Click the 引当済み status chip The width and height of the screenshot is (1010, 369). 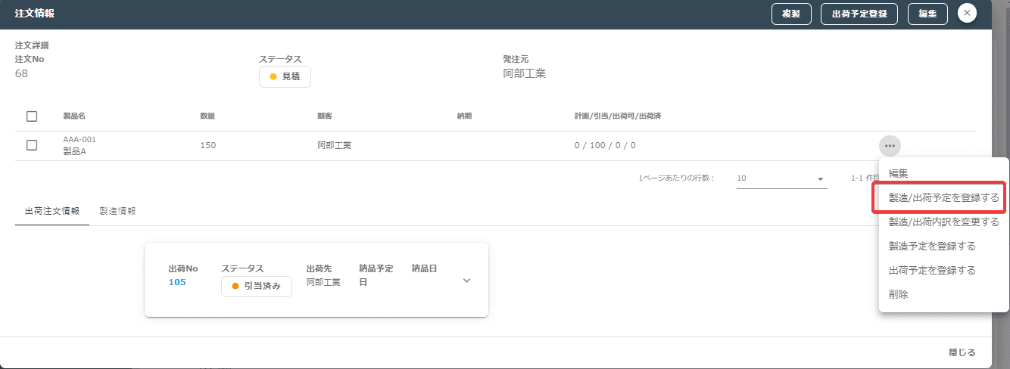tap(257, 286)
